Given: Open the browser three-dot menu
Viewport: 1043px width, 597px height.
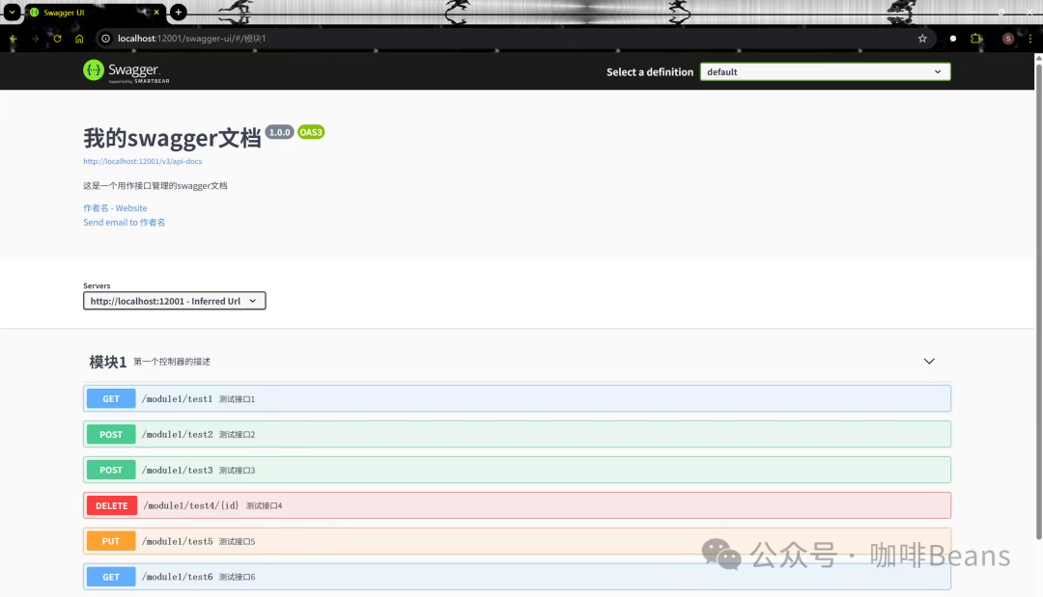Looking at the screenshot, I should 1032,39.
